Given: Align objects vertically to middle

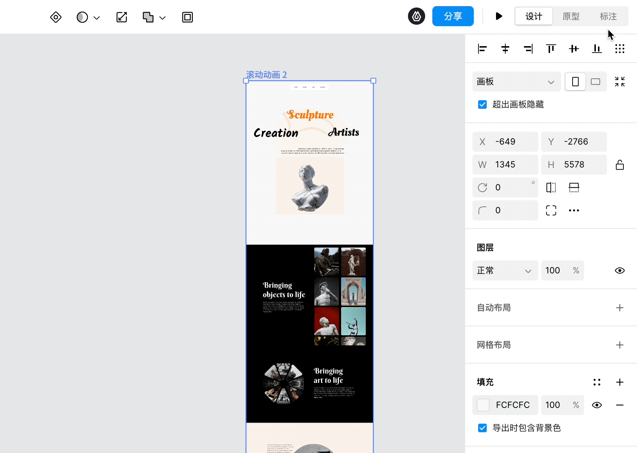Looking at the screenshot, I should pyautogui.click(x=574, y=49).
